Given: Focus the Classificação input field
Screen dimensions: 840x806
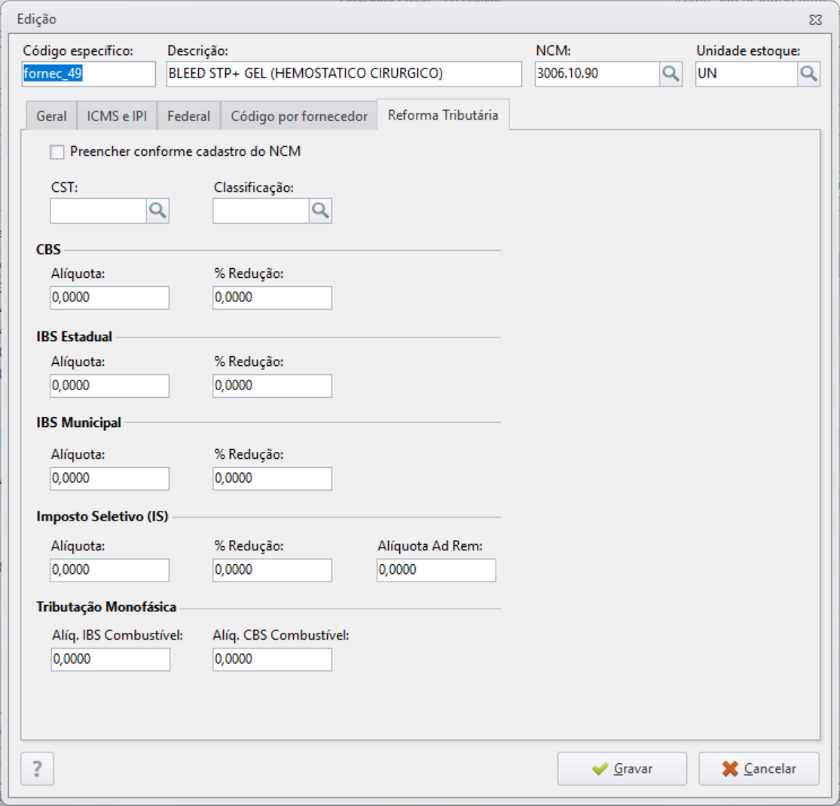Looking at the screenshot, I should (x=261, y=211).
